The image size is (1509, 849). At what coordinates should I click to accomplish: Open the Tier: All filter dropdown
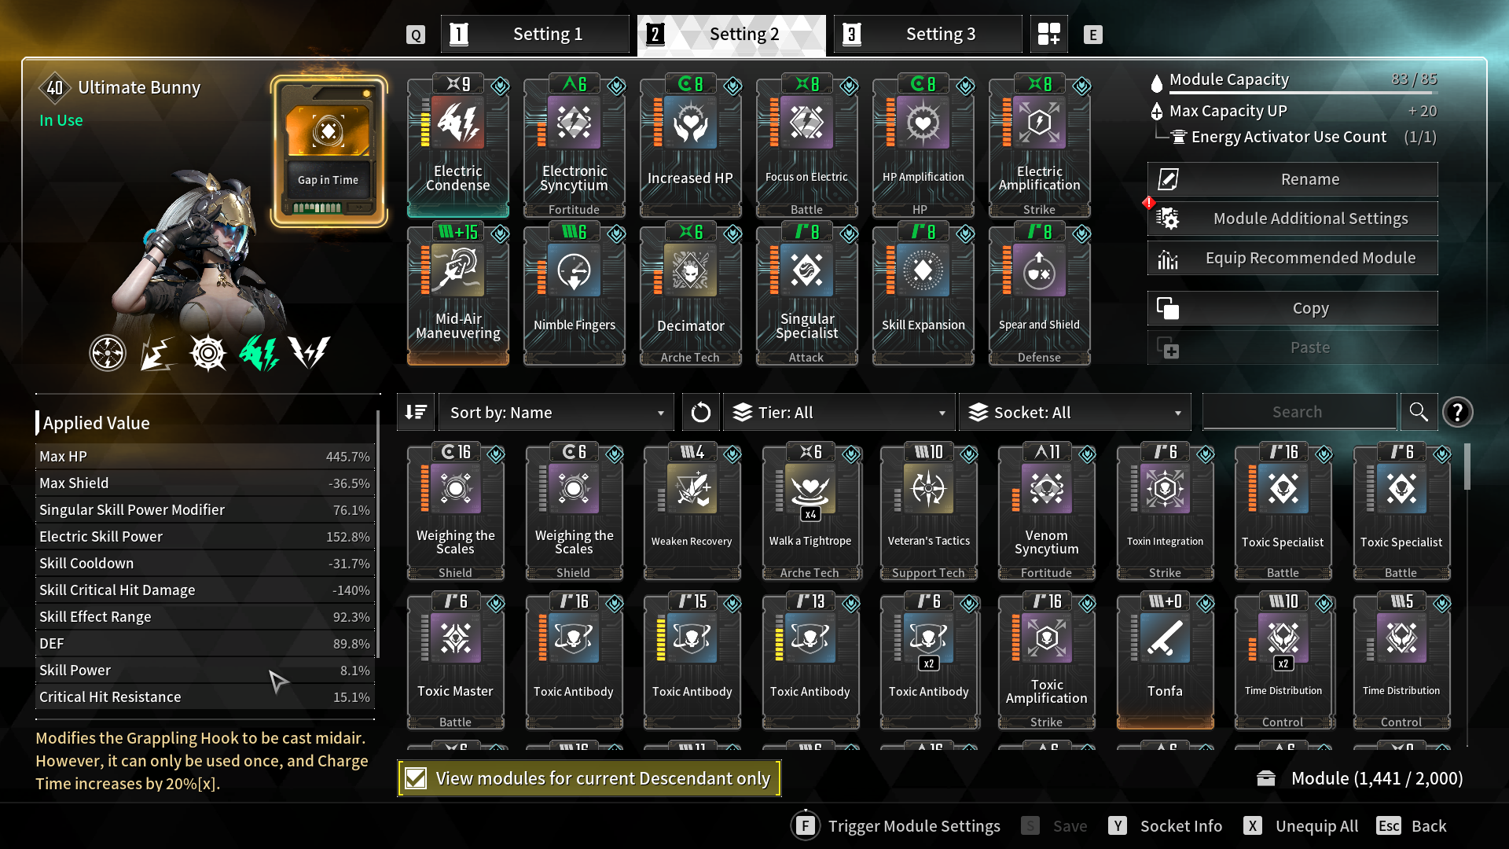pyautogui.click(x=839, y=412)
